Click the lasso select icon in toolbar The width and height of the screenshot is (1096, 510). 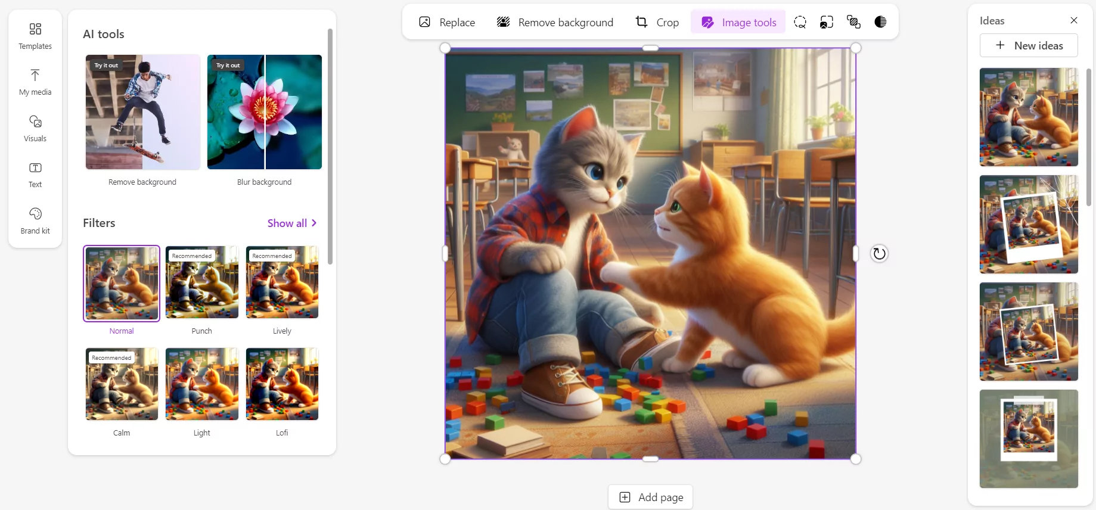pos(800,22)
